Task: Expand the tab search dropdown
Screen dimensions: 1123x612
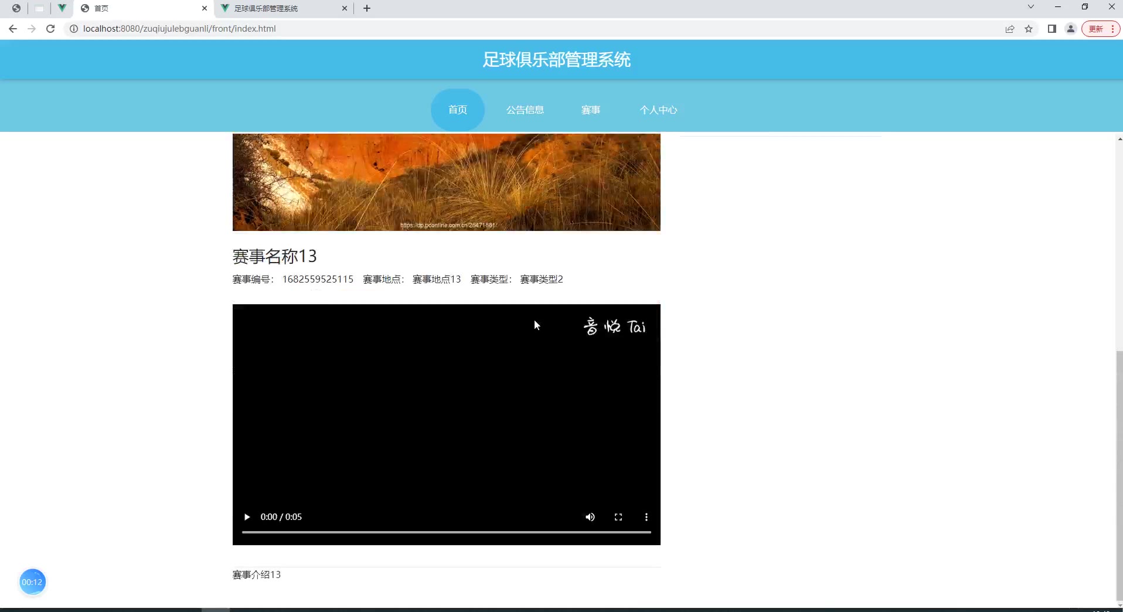Action: [1030, 7]
